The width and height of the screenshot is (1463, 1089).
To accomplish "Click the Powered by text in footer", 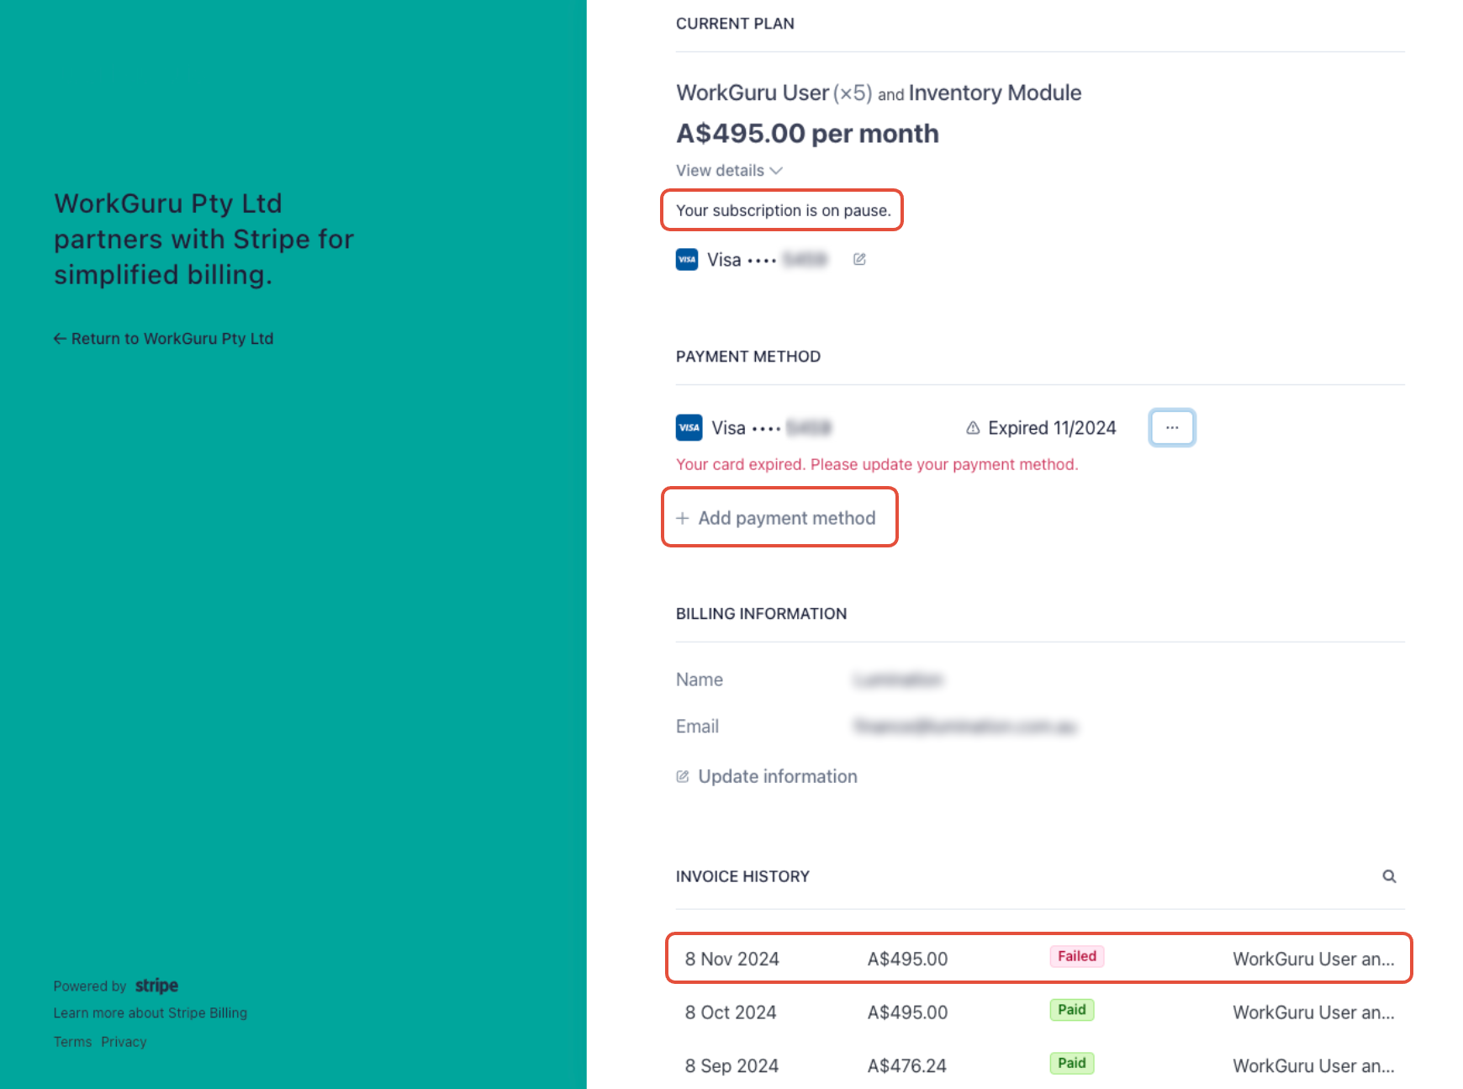I will [x=90, y=986].
